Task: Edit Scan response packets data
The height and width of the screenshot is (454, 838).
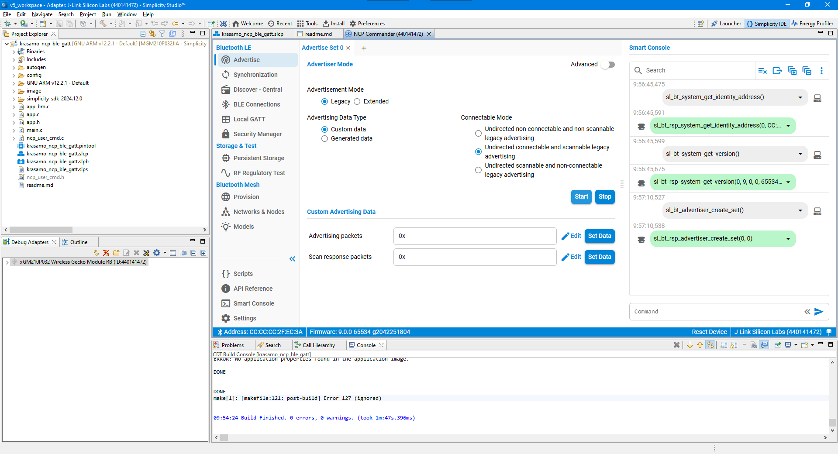Action: (x=571, y=257)
